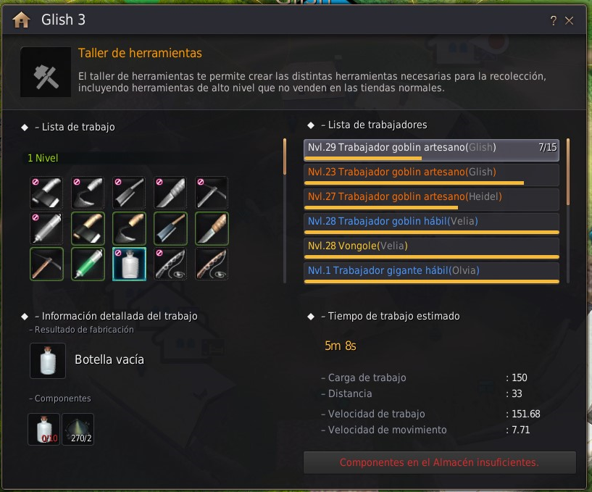Choose the available pickaxe recipe

(46, 264)
